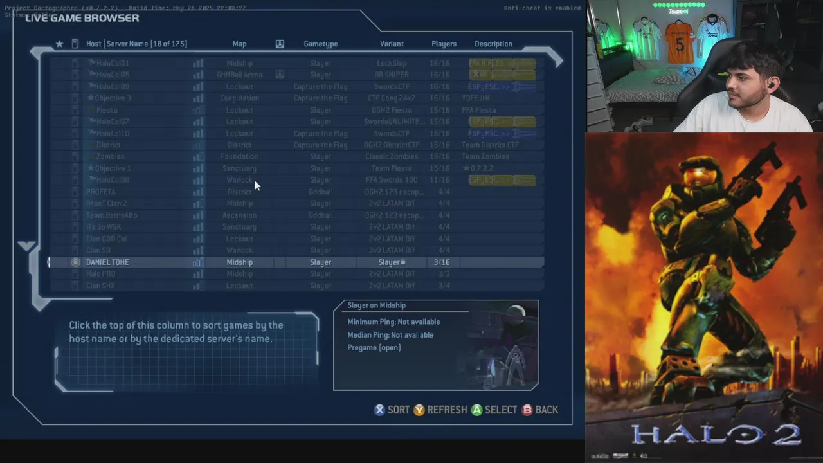Select the iMosT Clan 2 host entry
823x463 pixels.
point(106,203)
